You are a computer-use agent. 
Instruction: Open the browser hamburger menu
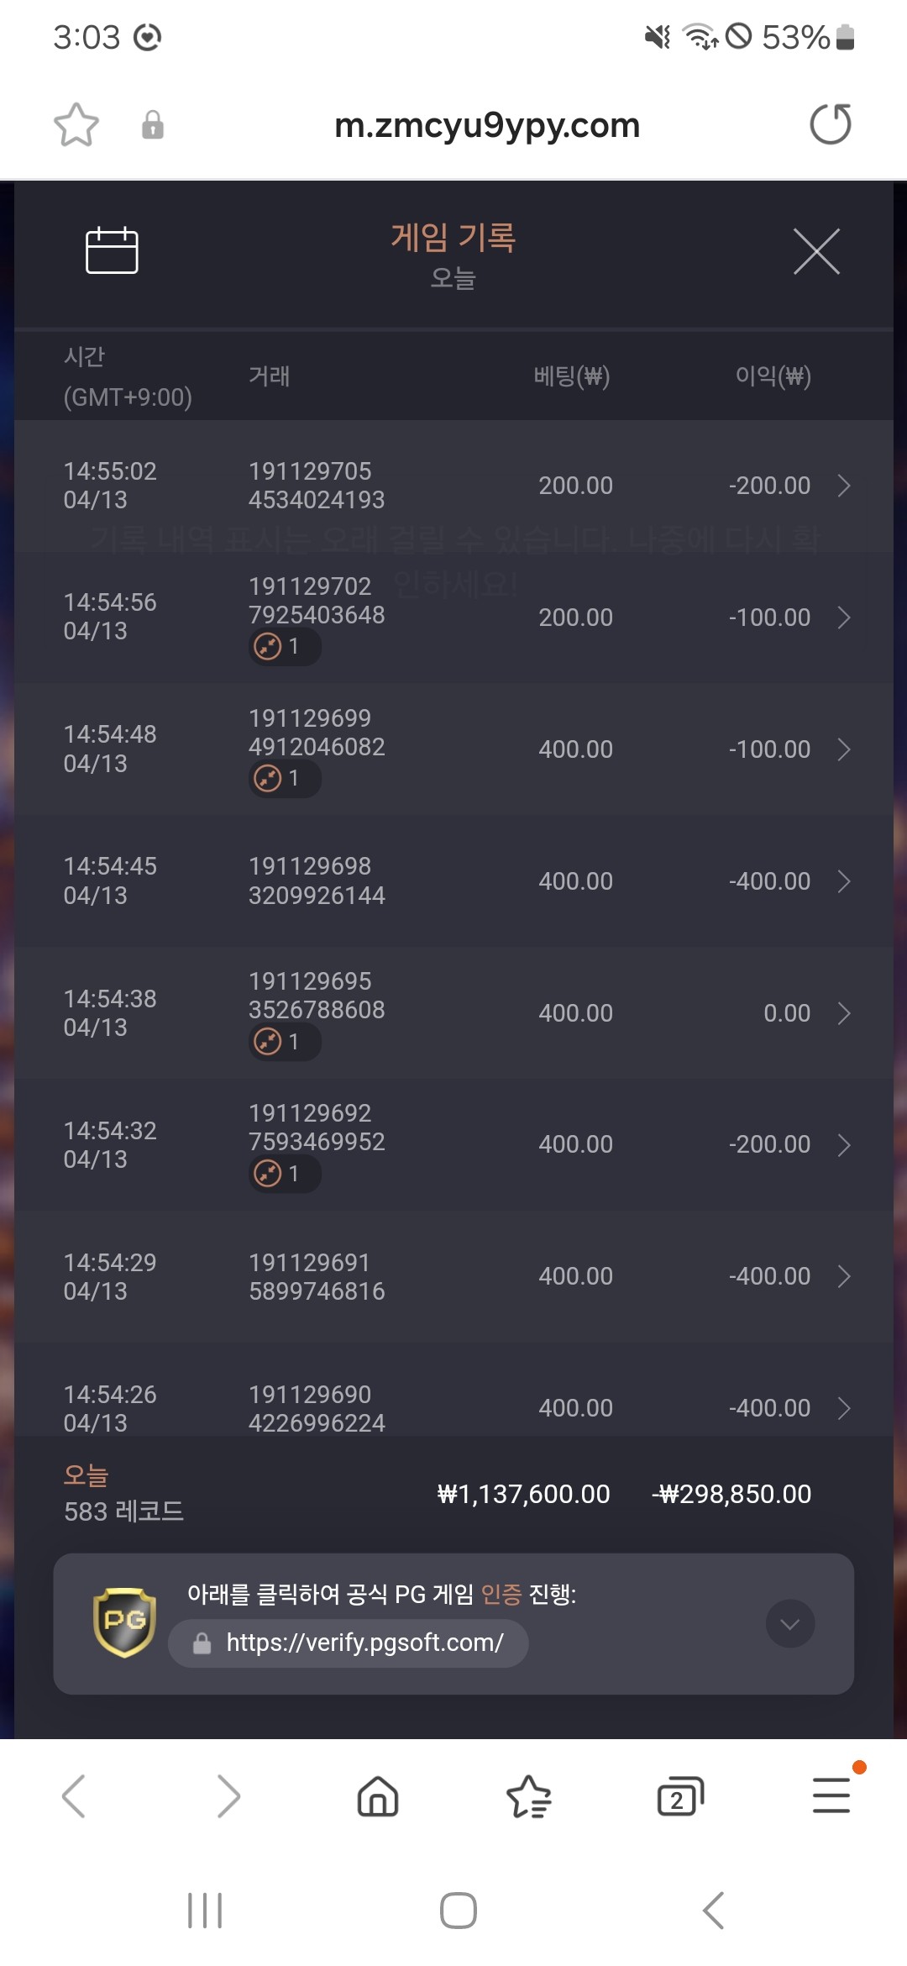[x=831, y=1795]
